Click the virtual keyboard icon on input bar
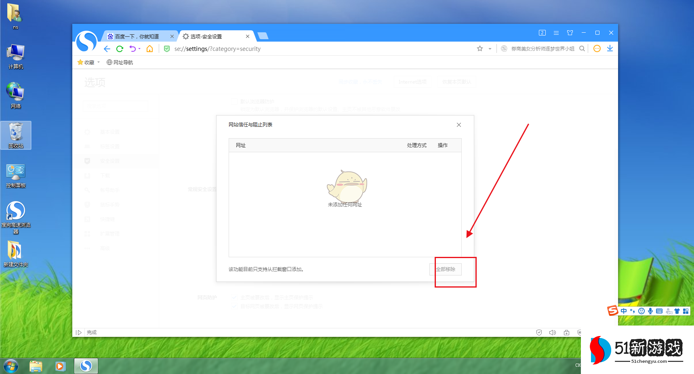This screenshot has width=694, height=374. (659, 311)
